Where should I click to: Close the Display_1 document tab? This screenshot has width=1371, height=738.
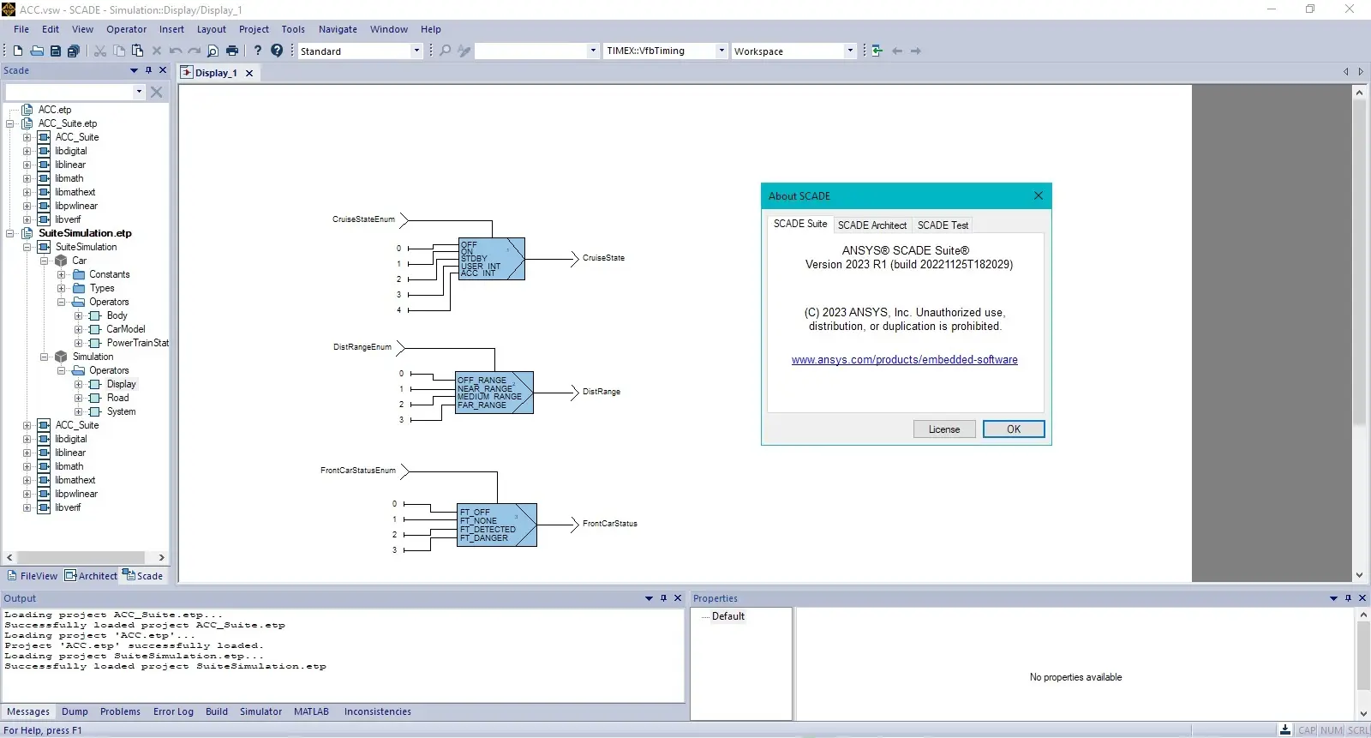(x=249, y=73)
